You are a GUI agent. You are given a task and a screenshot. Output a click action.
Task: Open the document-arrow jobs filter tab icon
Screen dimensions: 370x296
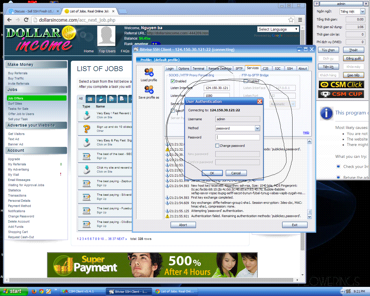click(112, 99)
